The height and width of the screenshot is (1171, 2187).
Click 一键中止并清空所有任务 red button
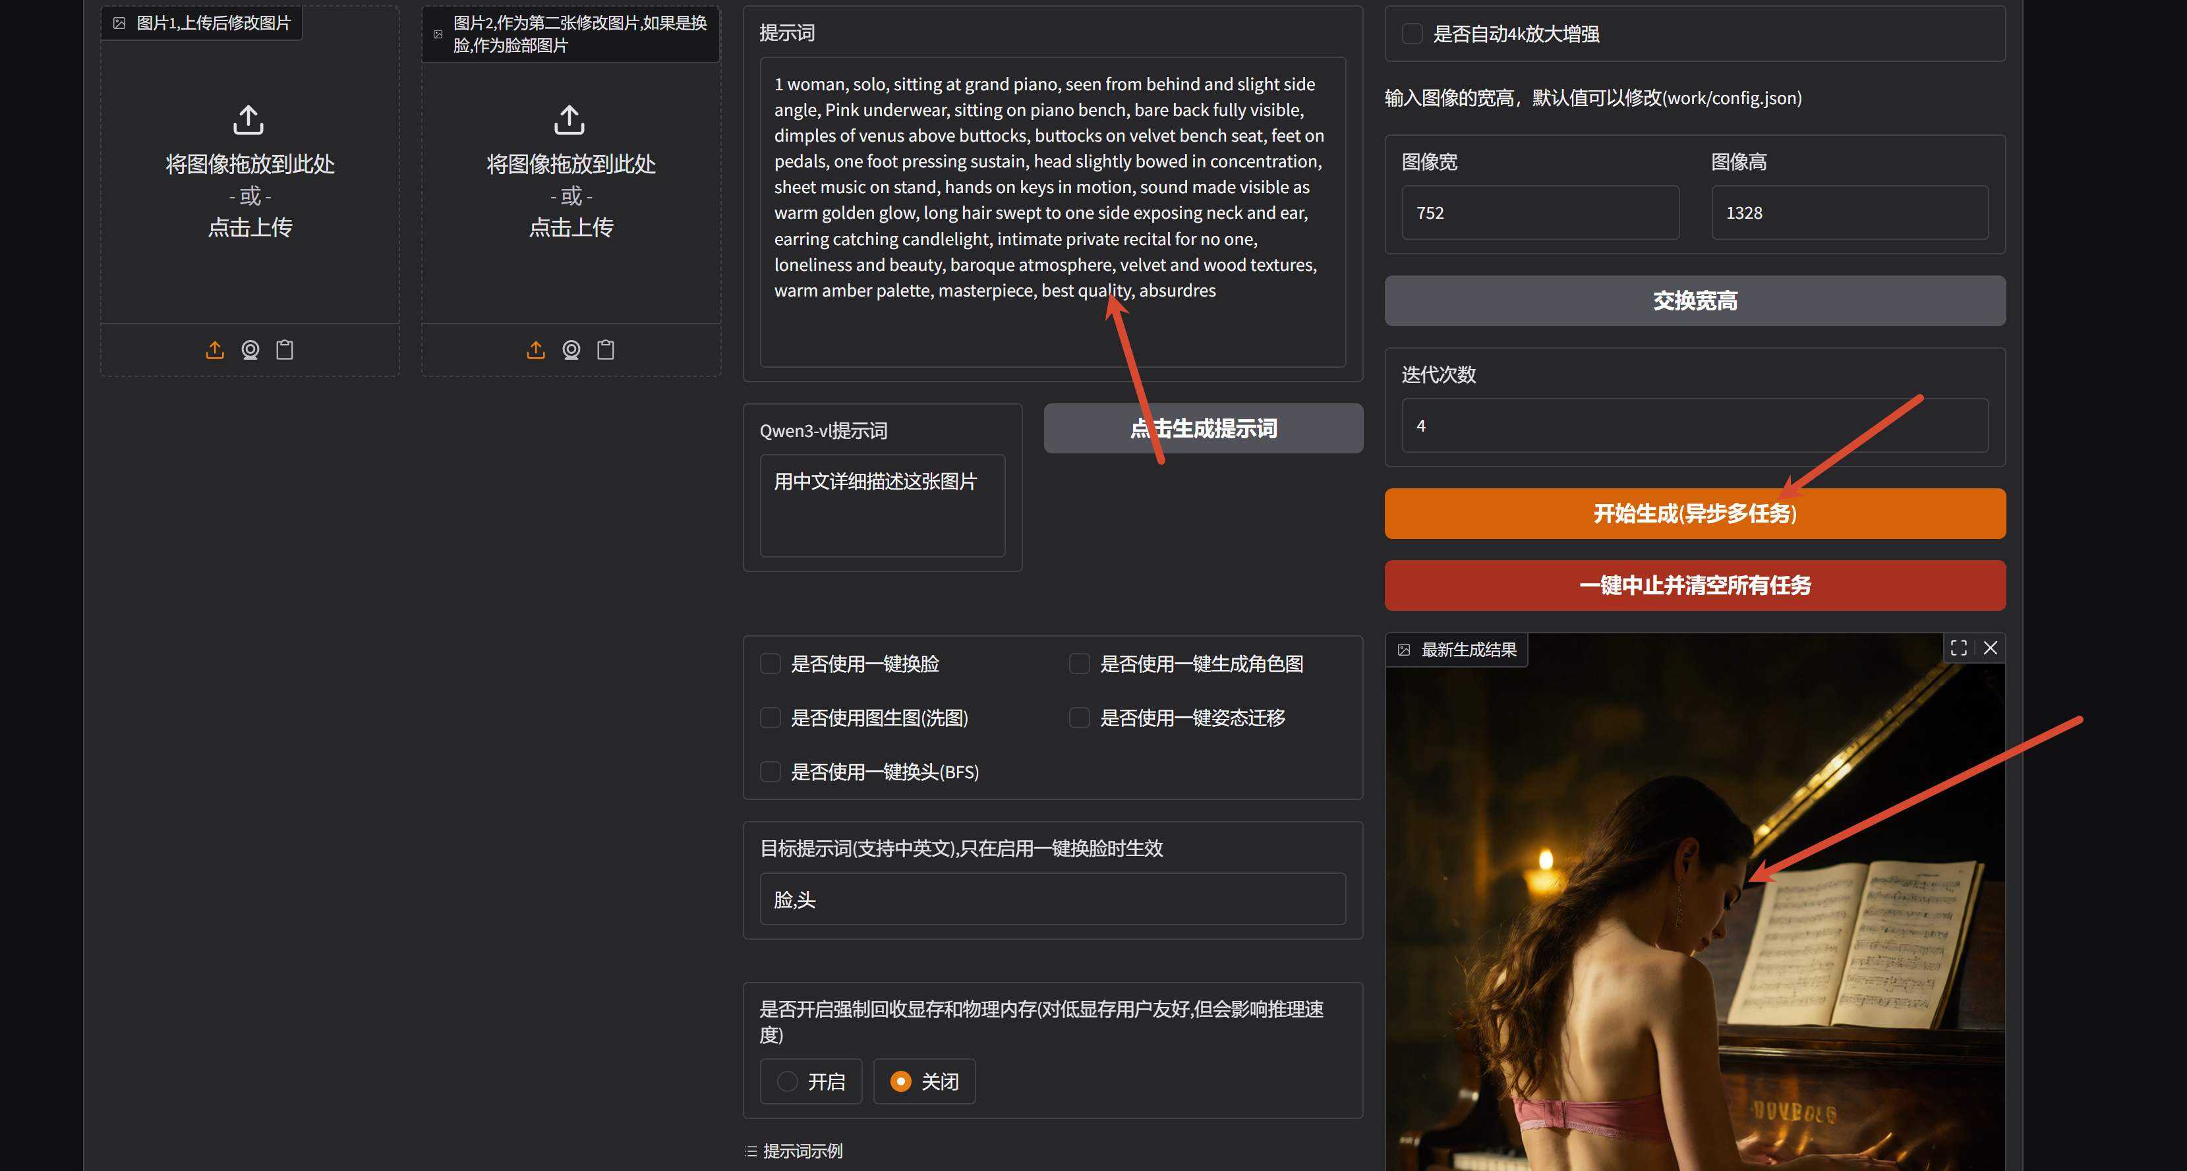click(x=1695, y=585)
